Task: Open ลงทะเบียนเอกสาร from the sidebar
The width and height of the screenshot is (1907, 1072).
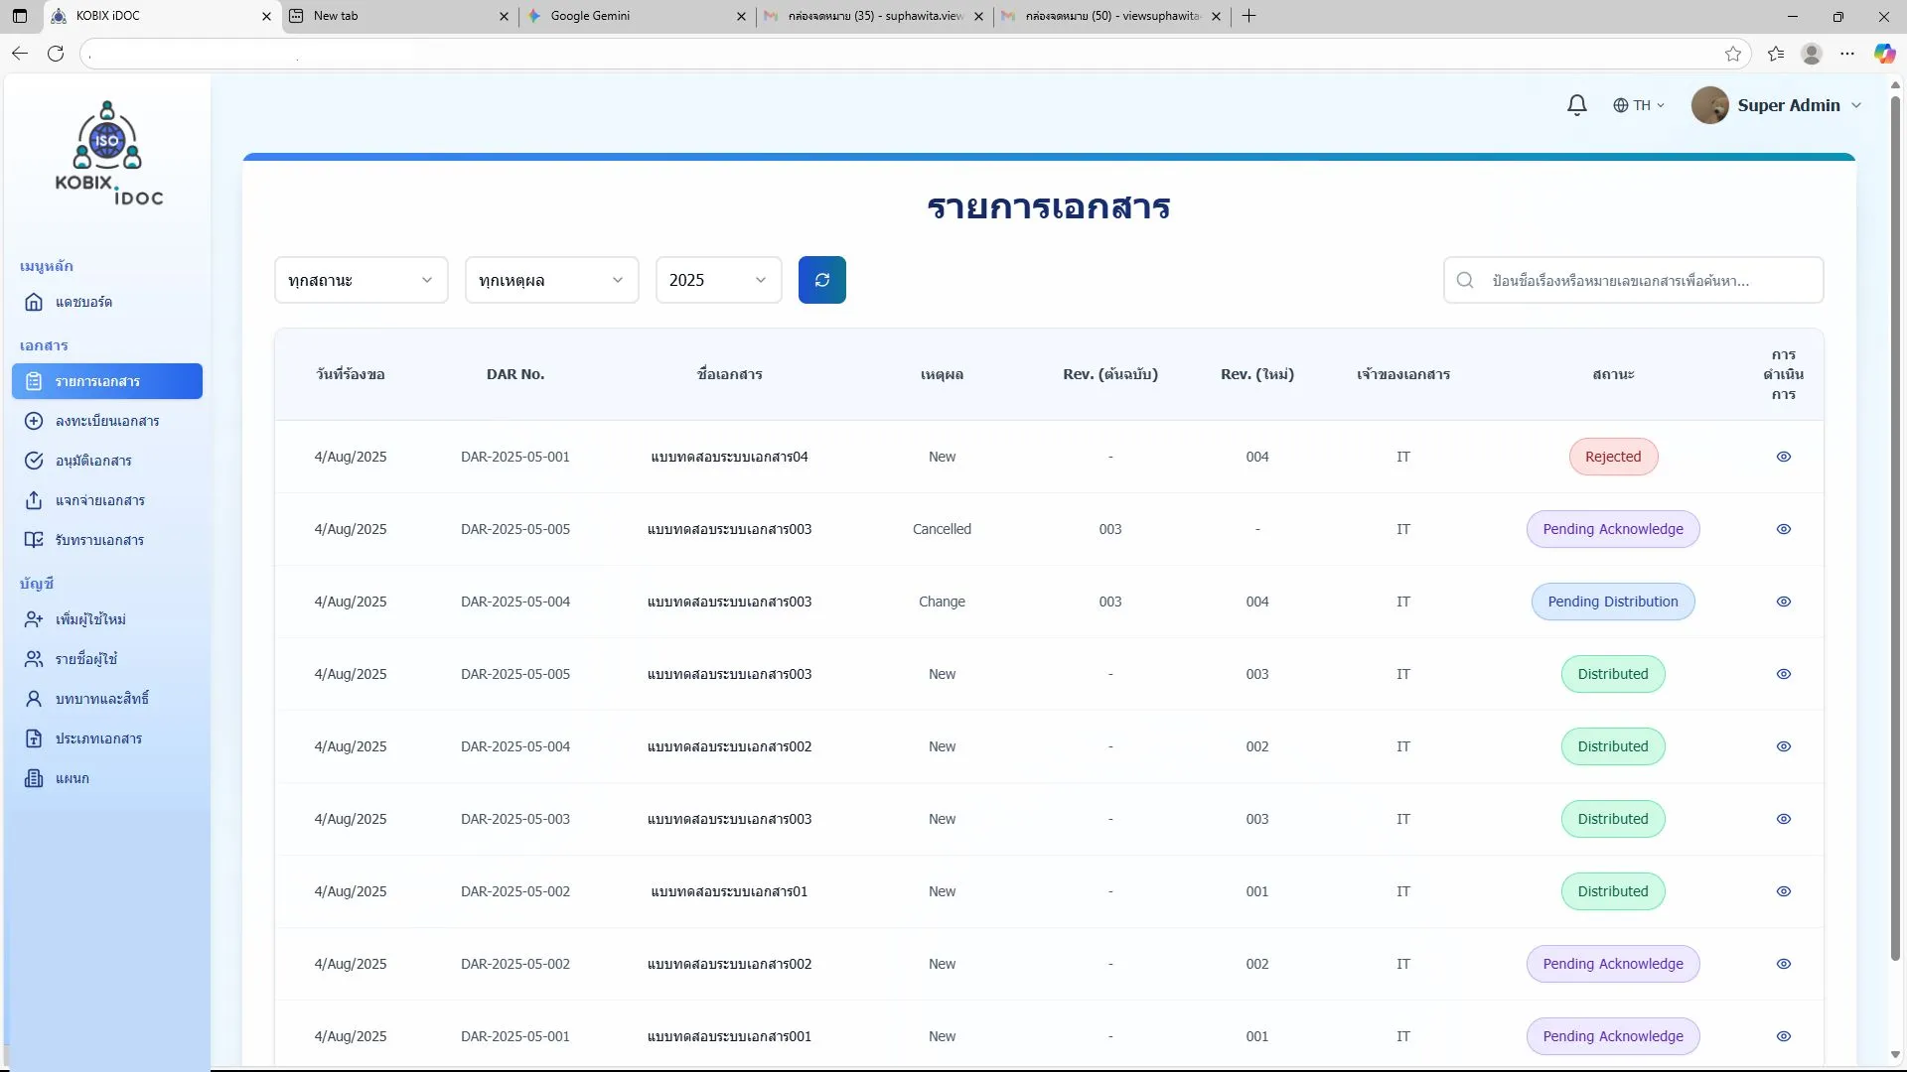Action: (x=106, y=421)
